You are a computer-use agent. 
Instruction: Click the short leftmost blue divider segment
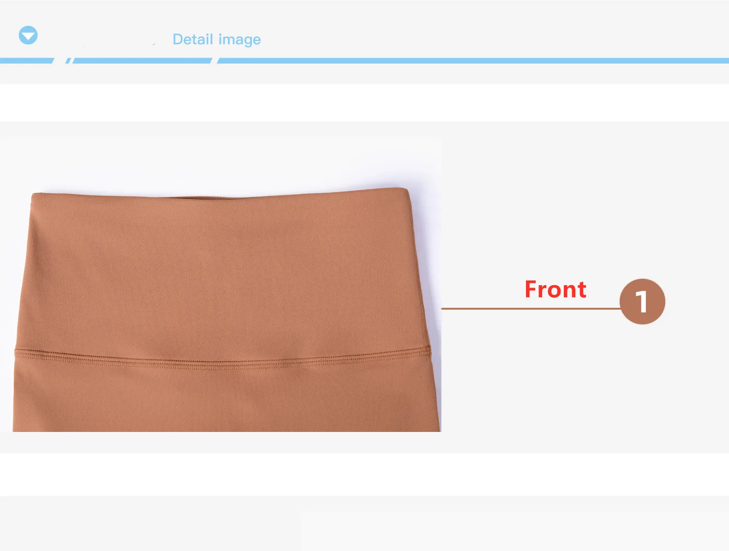point(26,61)
